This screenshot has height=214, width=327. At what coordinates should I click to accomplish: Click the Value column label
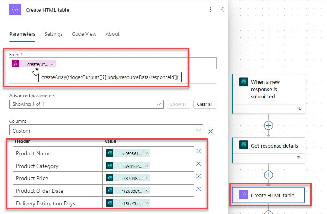110,141
